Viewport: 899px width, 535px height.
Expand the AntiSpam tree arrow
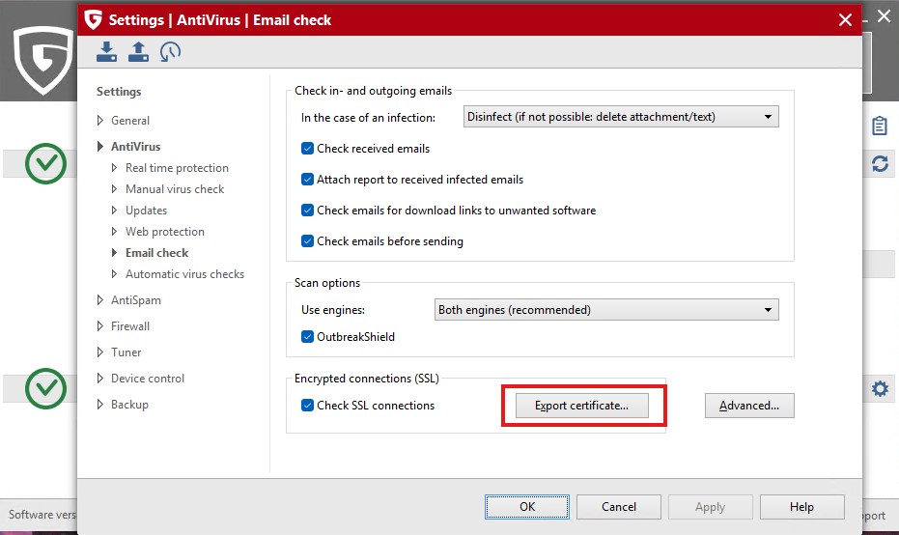point(100,300)
